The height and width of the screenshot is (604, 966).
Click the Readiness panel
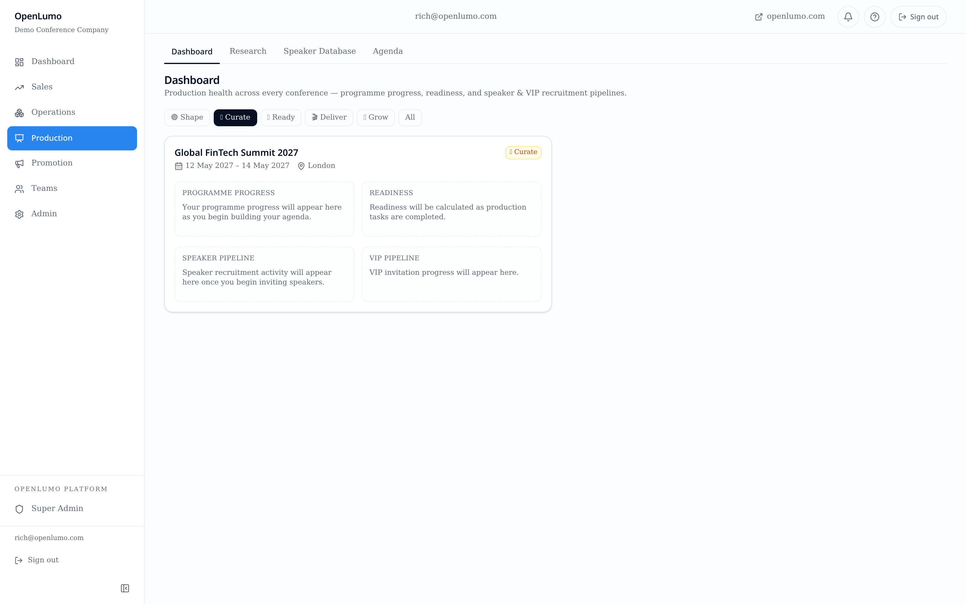click(x=452, y=209)
